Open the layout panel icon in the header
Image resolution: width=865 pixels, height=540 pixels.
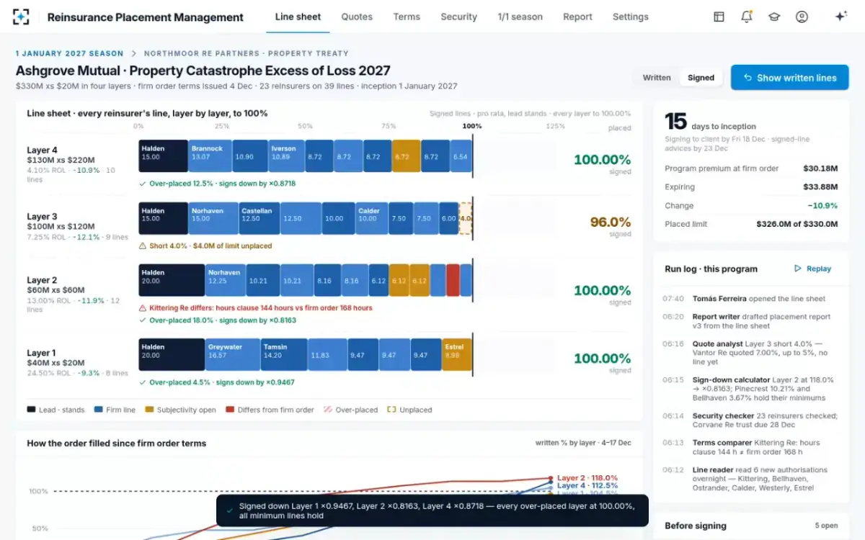click(x=719, y=17)
